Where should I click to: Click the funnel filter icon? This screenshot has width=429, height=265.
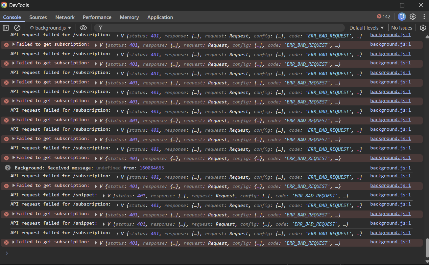[101, 28]
